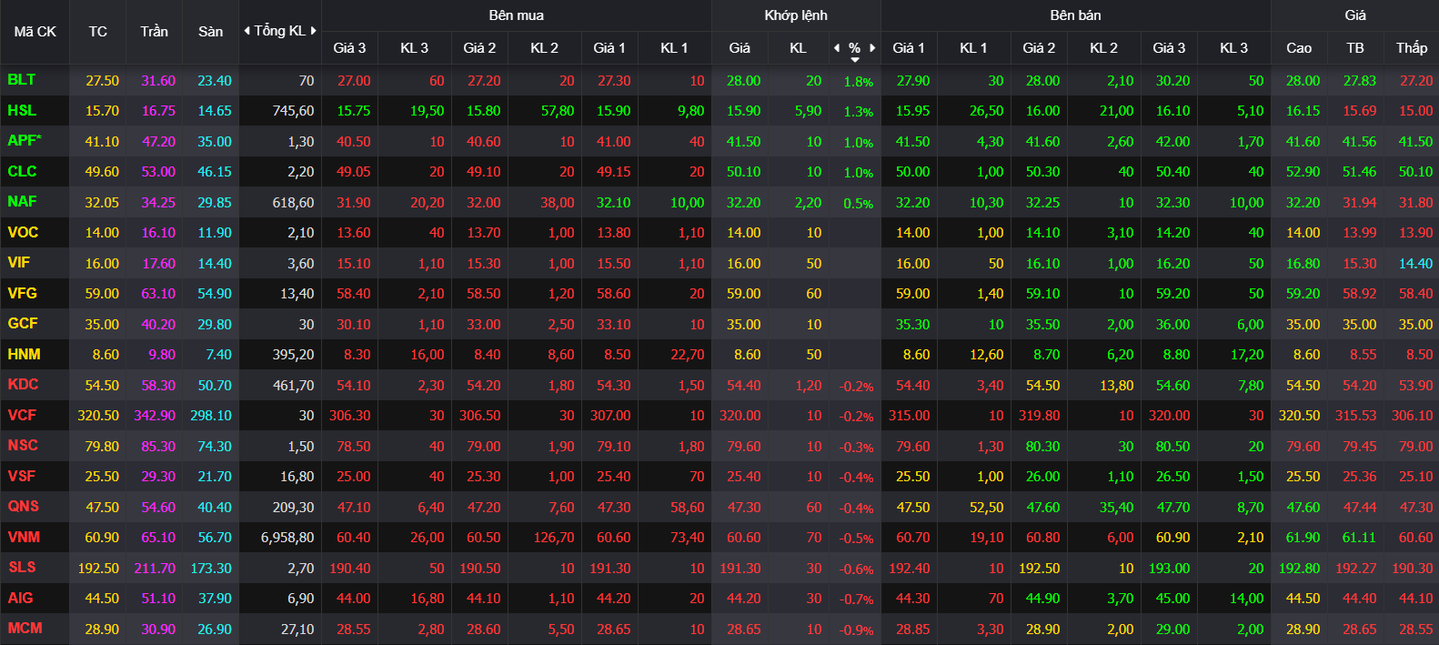
Task: Open the sort arrow under the % header
Action: click(x=855, y=60)
